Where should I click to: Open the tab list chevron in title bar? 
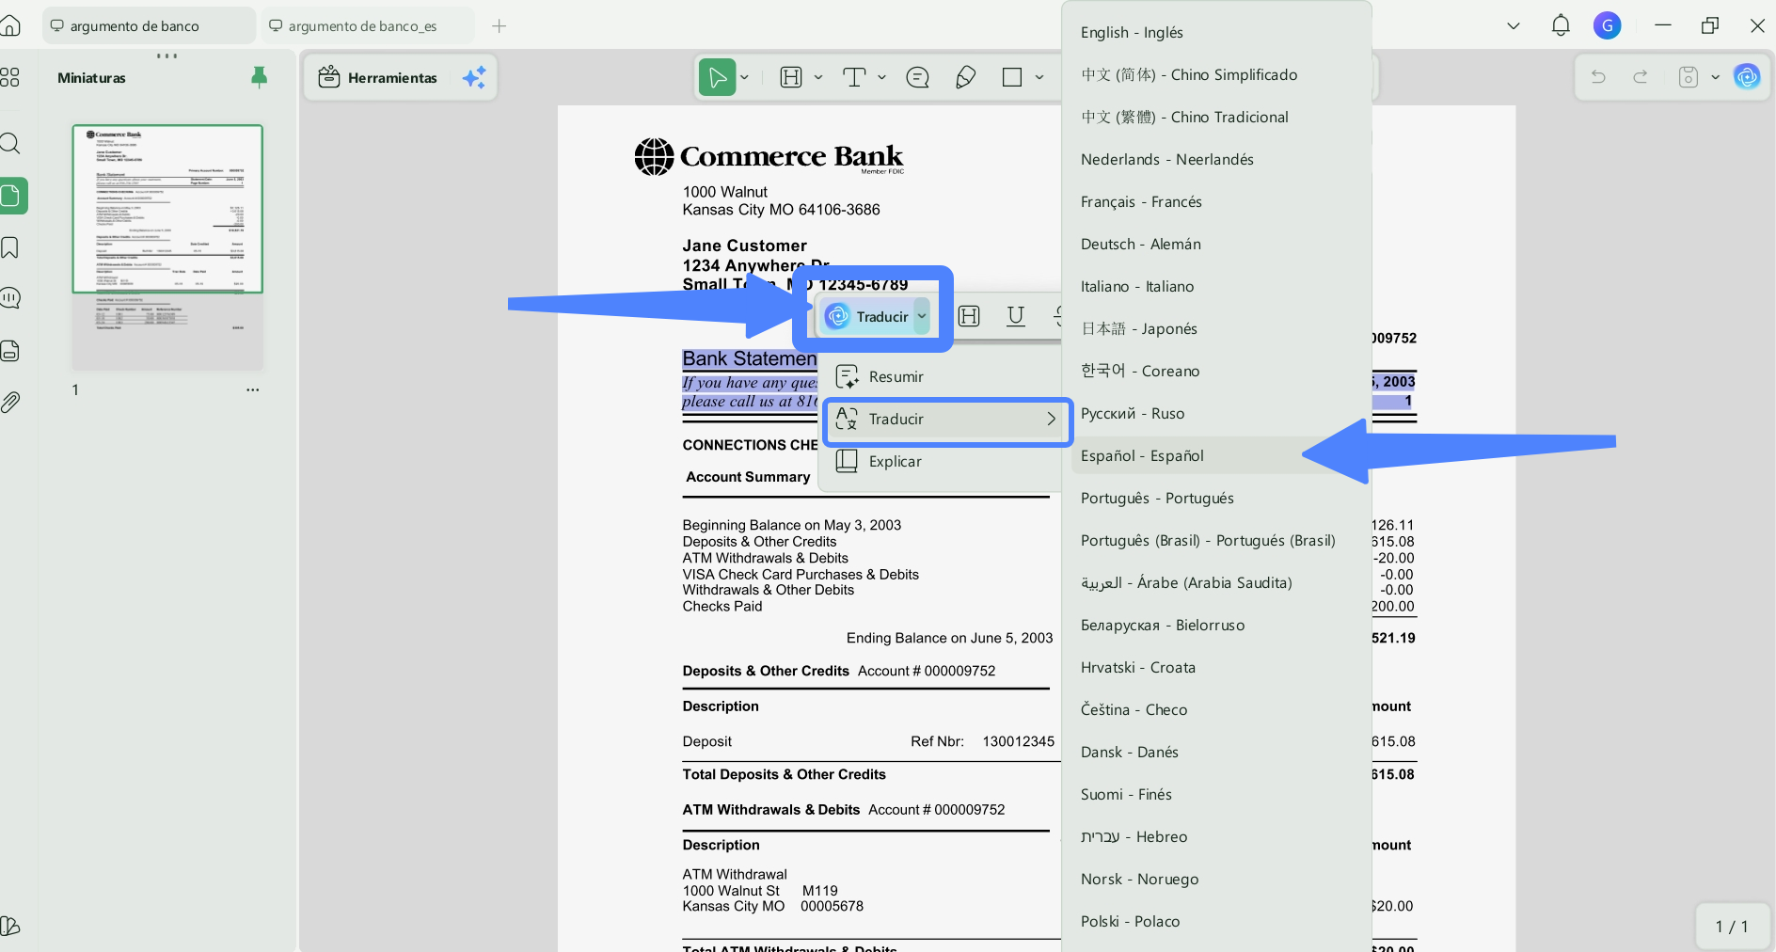[x=1514, y=25]
